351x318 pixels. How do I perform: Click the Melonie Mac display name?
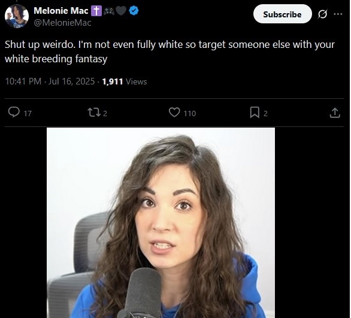61,11
